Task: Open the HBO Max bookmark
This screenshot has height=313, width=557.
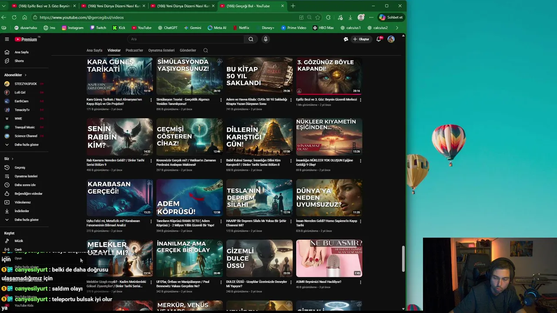Action: (323, 28)
